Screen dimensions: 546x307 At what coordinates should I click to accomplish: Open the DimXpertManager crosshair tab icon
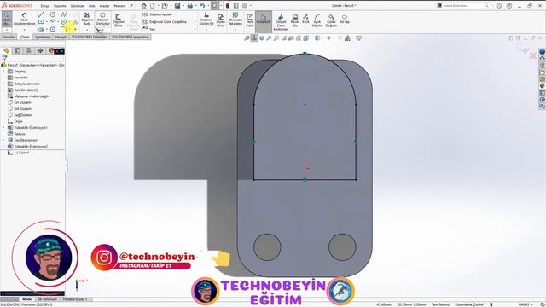(40, 51)
